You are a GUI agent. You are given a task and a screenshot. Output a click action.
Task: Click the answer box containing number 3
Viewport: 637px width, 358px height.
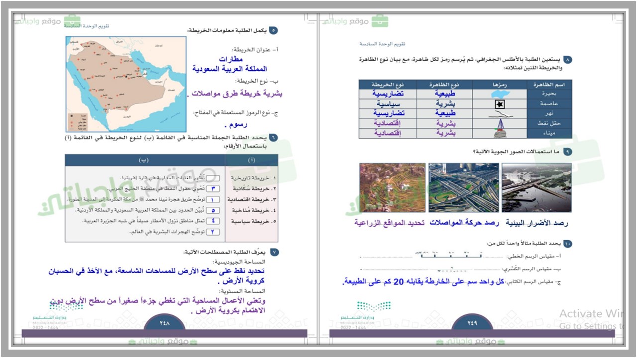(x=213, y=189)
